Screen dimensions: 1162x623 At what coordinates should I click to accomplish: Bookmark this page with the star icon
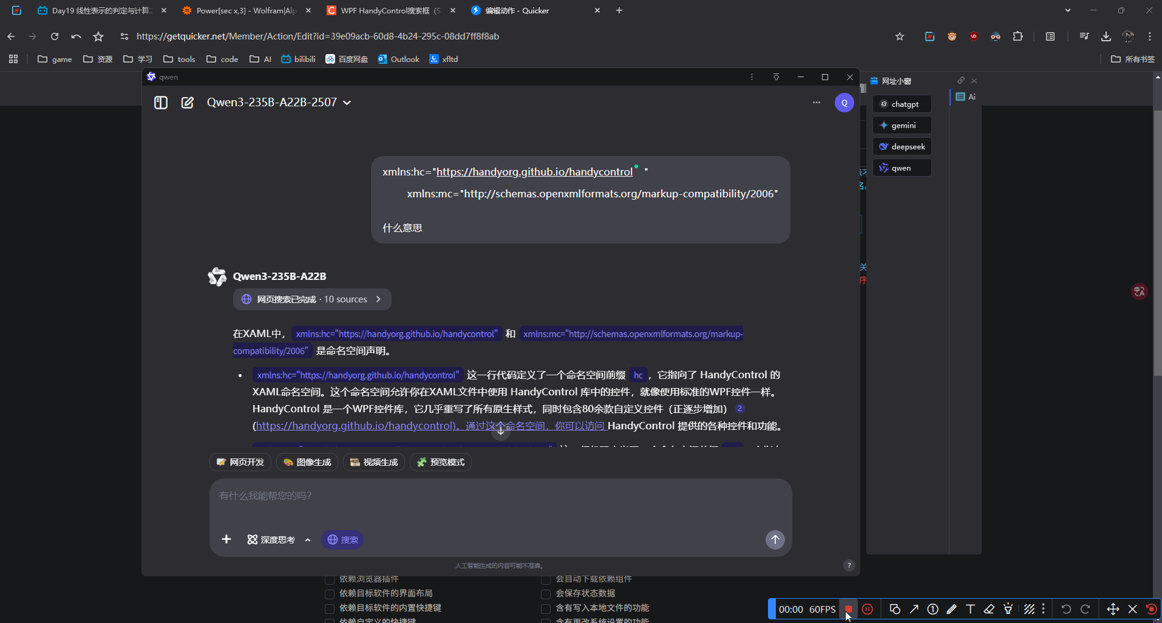pos(900,36)
